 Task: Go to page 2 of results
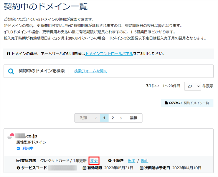click(x=113, y=118)
